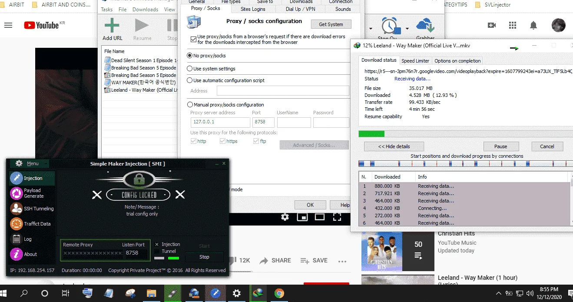Select the 'No proxy/socks' radio option

[189, 56]
